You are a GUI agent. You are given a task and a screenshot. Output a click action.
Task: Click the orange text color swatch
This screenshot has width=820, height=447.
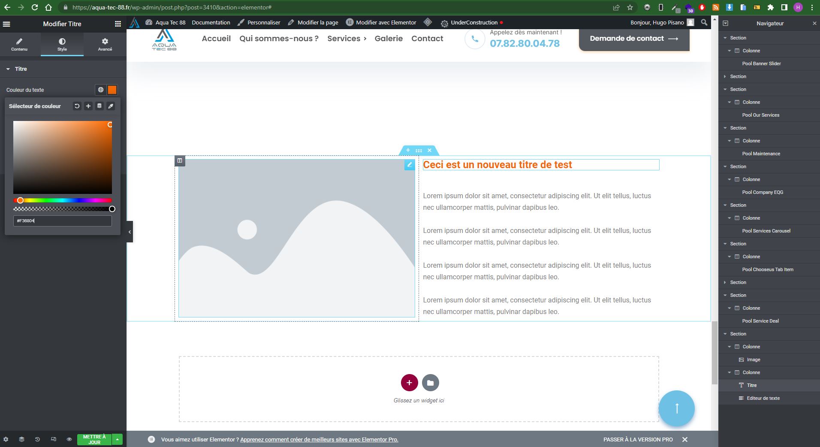pos(112,90)
